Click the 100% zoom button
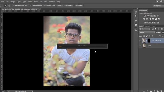The image size is (164, 92). pyautogui.click(x=60, y=6)
